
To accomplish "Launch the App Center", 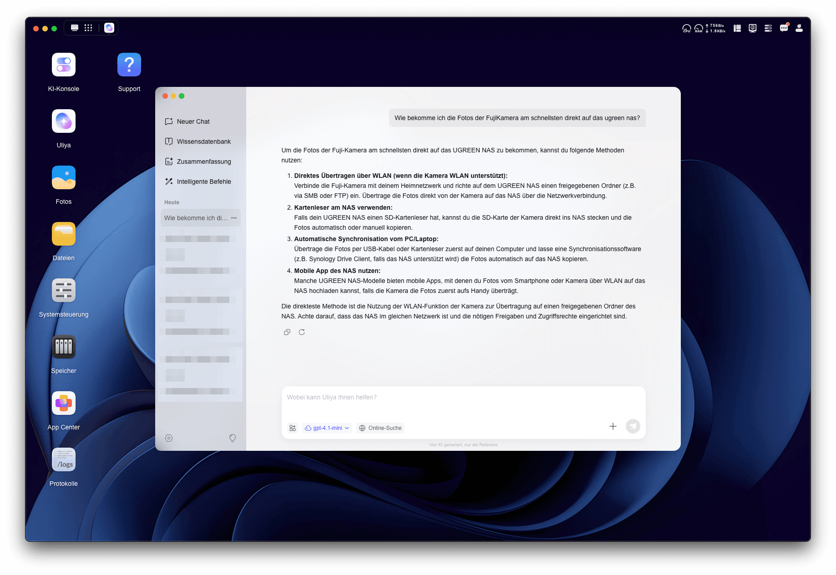I will [64, 403].
